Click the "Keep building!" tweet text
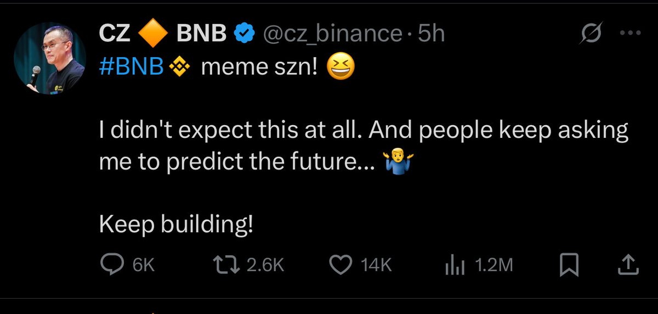The height and width of the screenshot is (314, 658). [x=176, y=225]
